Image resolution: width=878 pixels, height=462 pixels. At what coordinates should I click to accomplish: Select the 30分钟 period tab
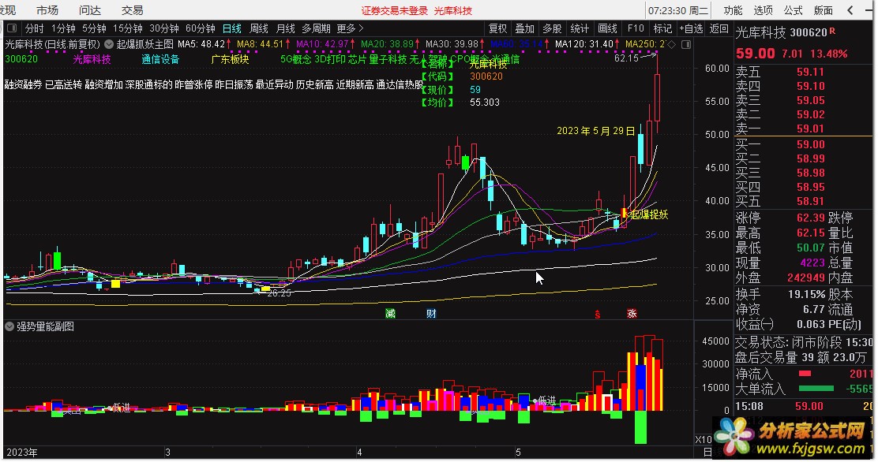164,28
